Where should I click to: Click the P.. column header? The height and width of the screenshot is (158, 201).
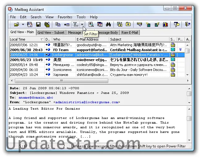click(x=181, y=39)
